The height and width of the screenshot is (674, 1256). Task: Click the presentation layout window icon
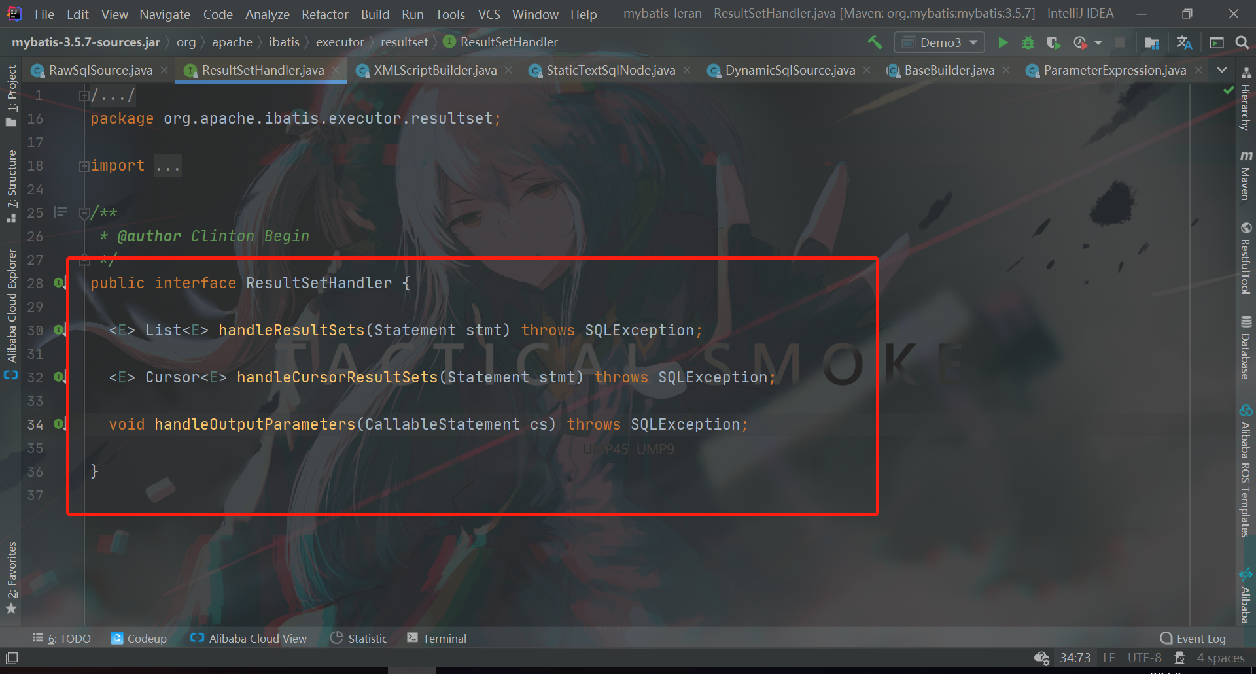point(1217,42)
